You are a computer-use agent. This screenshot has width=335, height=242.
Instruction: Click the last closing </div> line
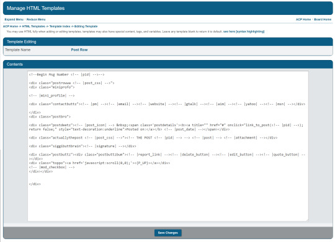pyautogui.click(x=35, y=184)
